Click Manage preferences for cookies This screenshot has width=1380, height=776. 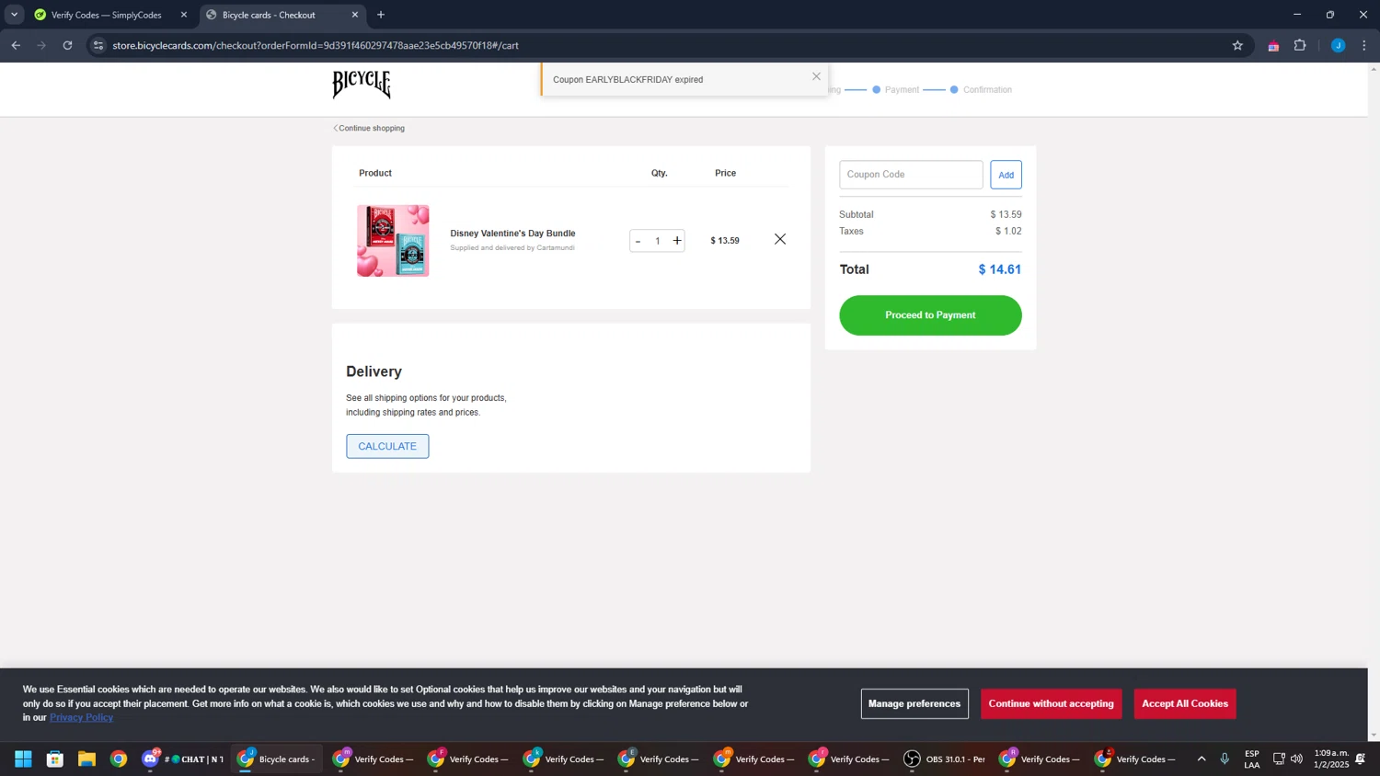pos(914,703)
